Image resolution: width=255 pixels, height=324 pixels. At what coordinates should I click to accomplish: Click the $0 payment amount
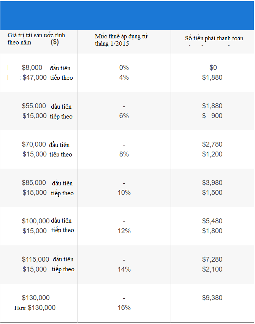pos(213,68)
